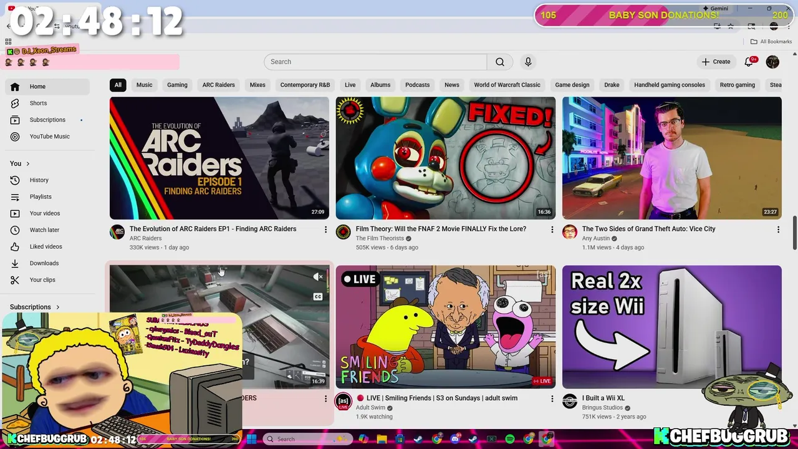The width and height of the screenshot is (798, 449).
Task: Open options menu for Vice City video
Action: point(778,230)
